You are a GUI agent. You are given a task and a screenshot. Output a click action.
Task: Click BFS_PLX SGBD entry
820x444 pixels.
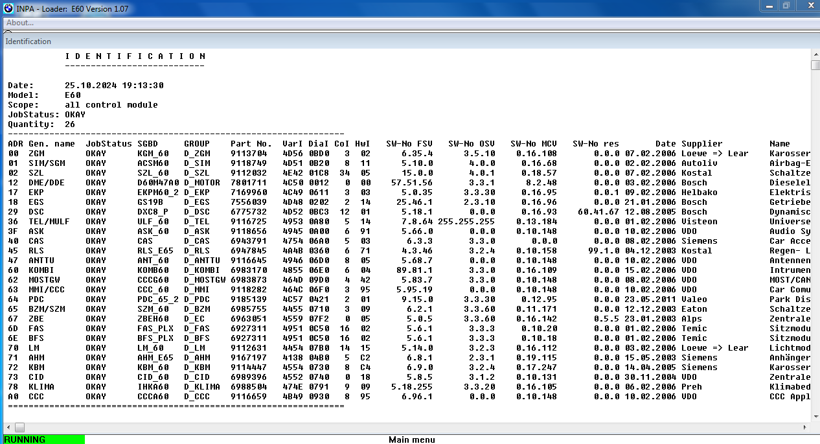click(x=155, y=338)
